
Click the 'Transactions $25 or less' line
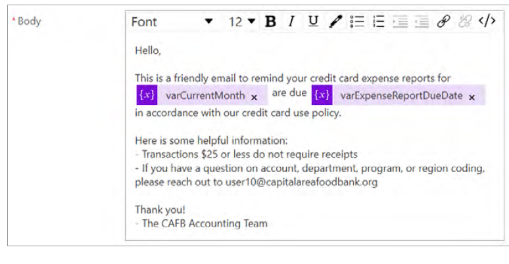click(x=246, y=154)
